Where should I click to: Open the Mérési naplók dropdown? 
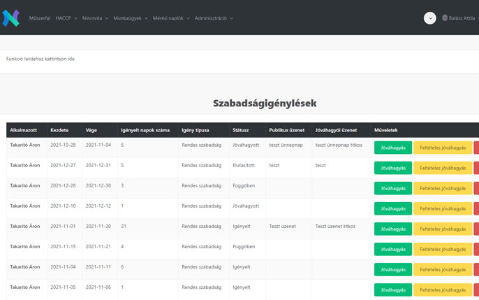click(x=170, y=18)
